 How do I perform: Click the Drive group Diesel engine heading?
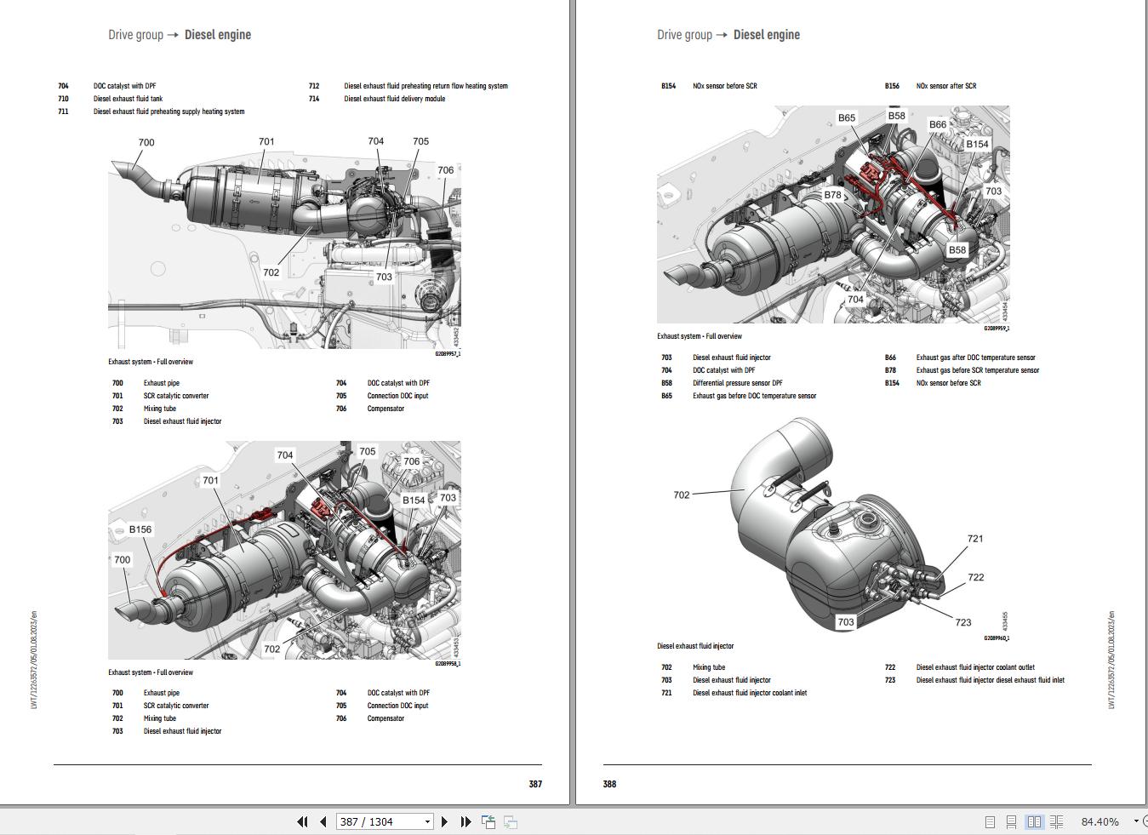[179, 35]
